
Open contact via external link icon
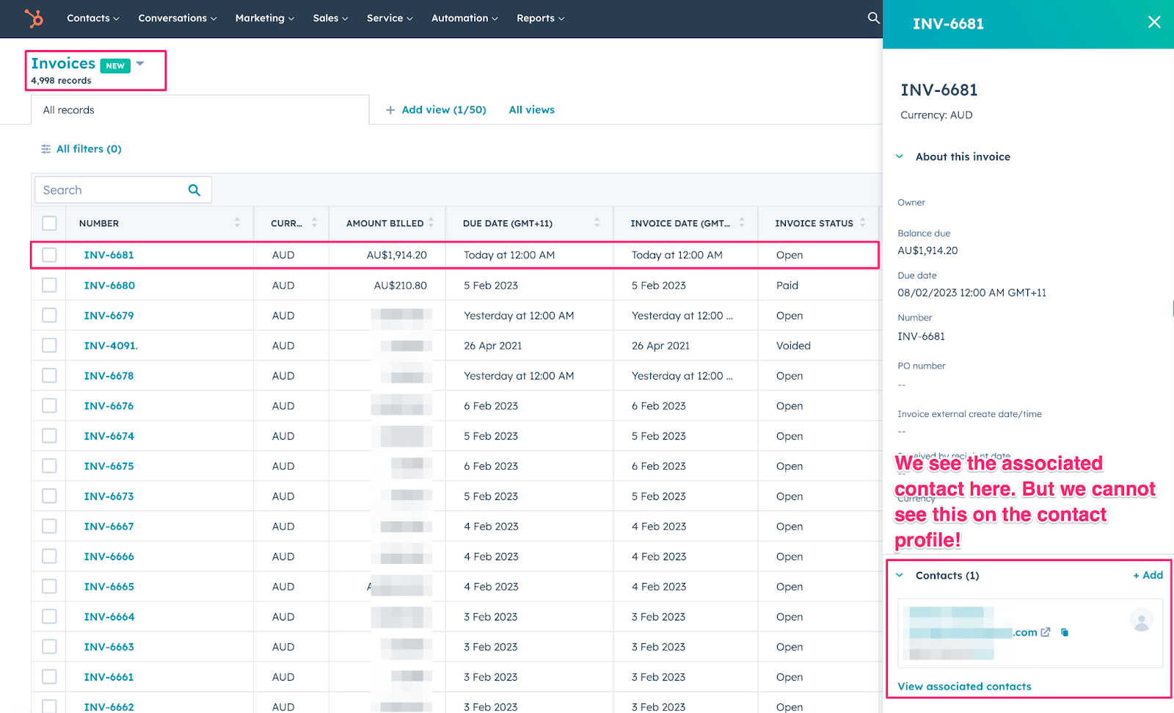point(1046,632)
